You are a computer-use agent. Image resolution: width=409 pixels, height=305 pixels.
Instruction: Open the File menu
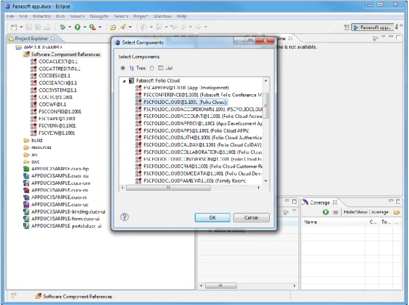10,16
